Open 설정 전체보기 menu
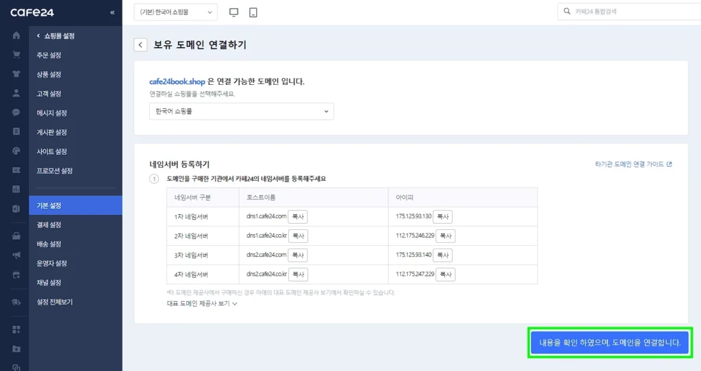 55,302
